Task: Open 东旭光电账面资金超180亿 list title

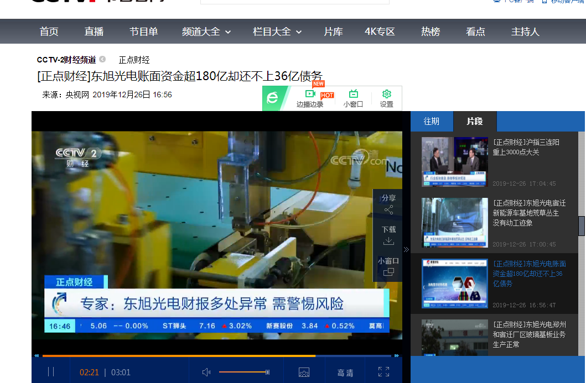Action: 529,274
